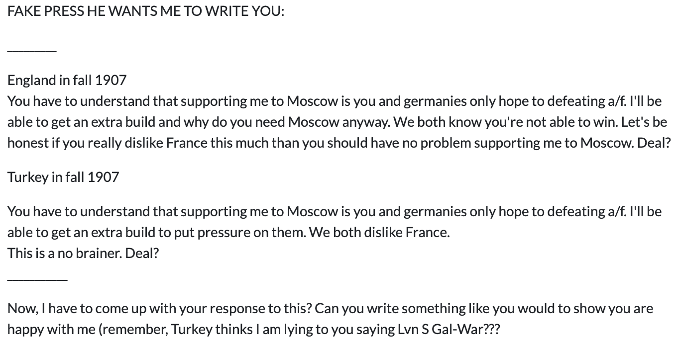Click the 'Turkey in fall 1907' line
This screenshot has width=677, height=348.
[x=63, y=177]
